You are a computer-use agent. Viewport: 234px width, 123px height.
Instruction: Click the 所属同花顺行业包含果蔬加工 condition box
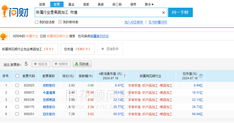click(x=29, y=49)
